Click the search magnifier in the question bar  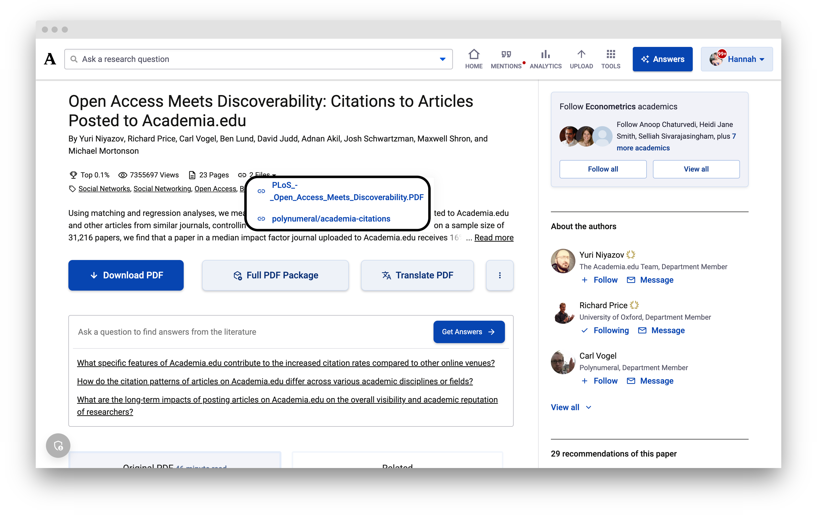[74, 59]
